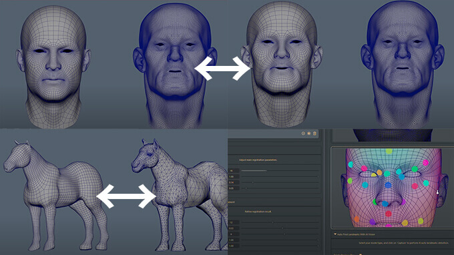Select the lime landmark dot on the forehead
The height and width of the screenshot is (255, 454).
(389, 151)
